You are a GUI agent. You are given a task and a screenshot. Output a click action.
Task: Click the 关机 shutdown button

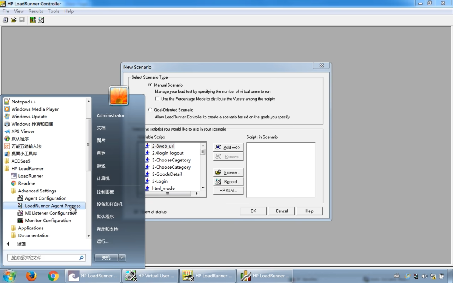(x=106, y=258)
